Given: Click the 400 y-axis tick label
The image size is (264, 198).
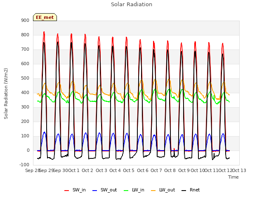Looking at the screenshot, I should tap(25, 92).
